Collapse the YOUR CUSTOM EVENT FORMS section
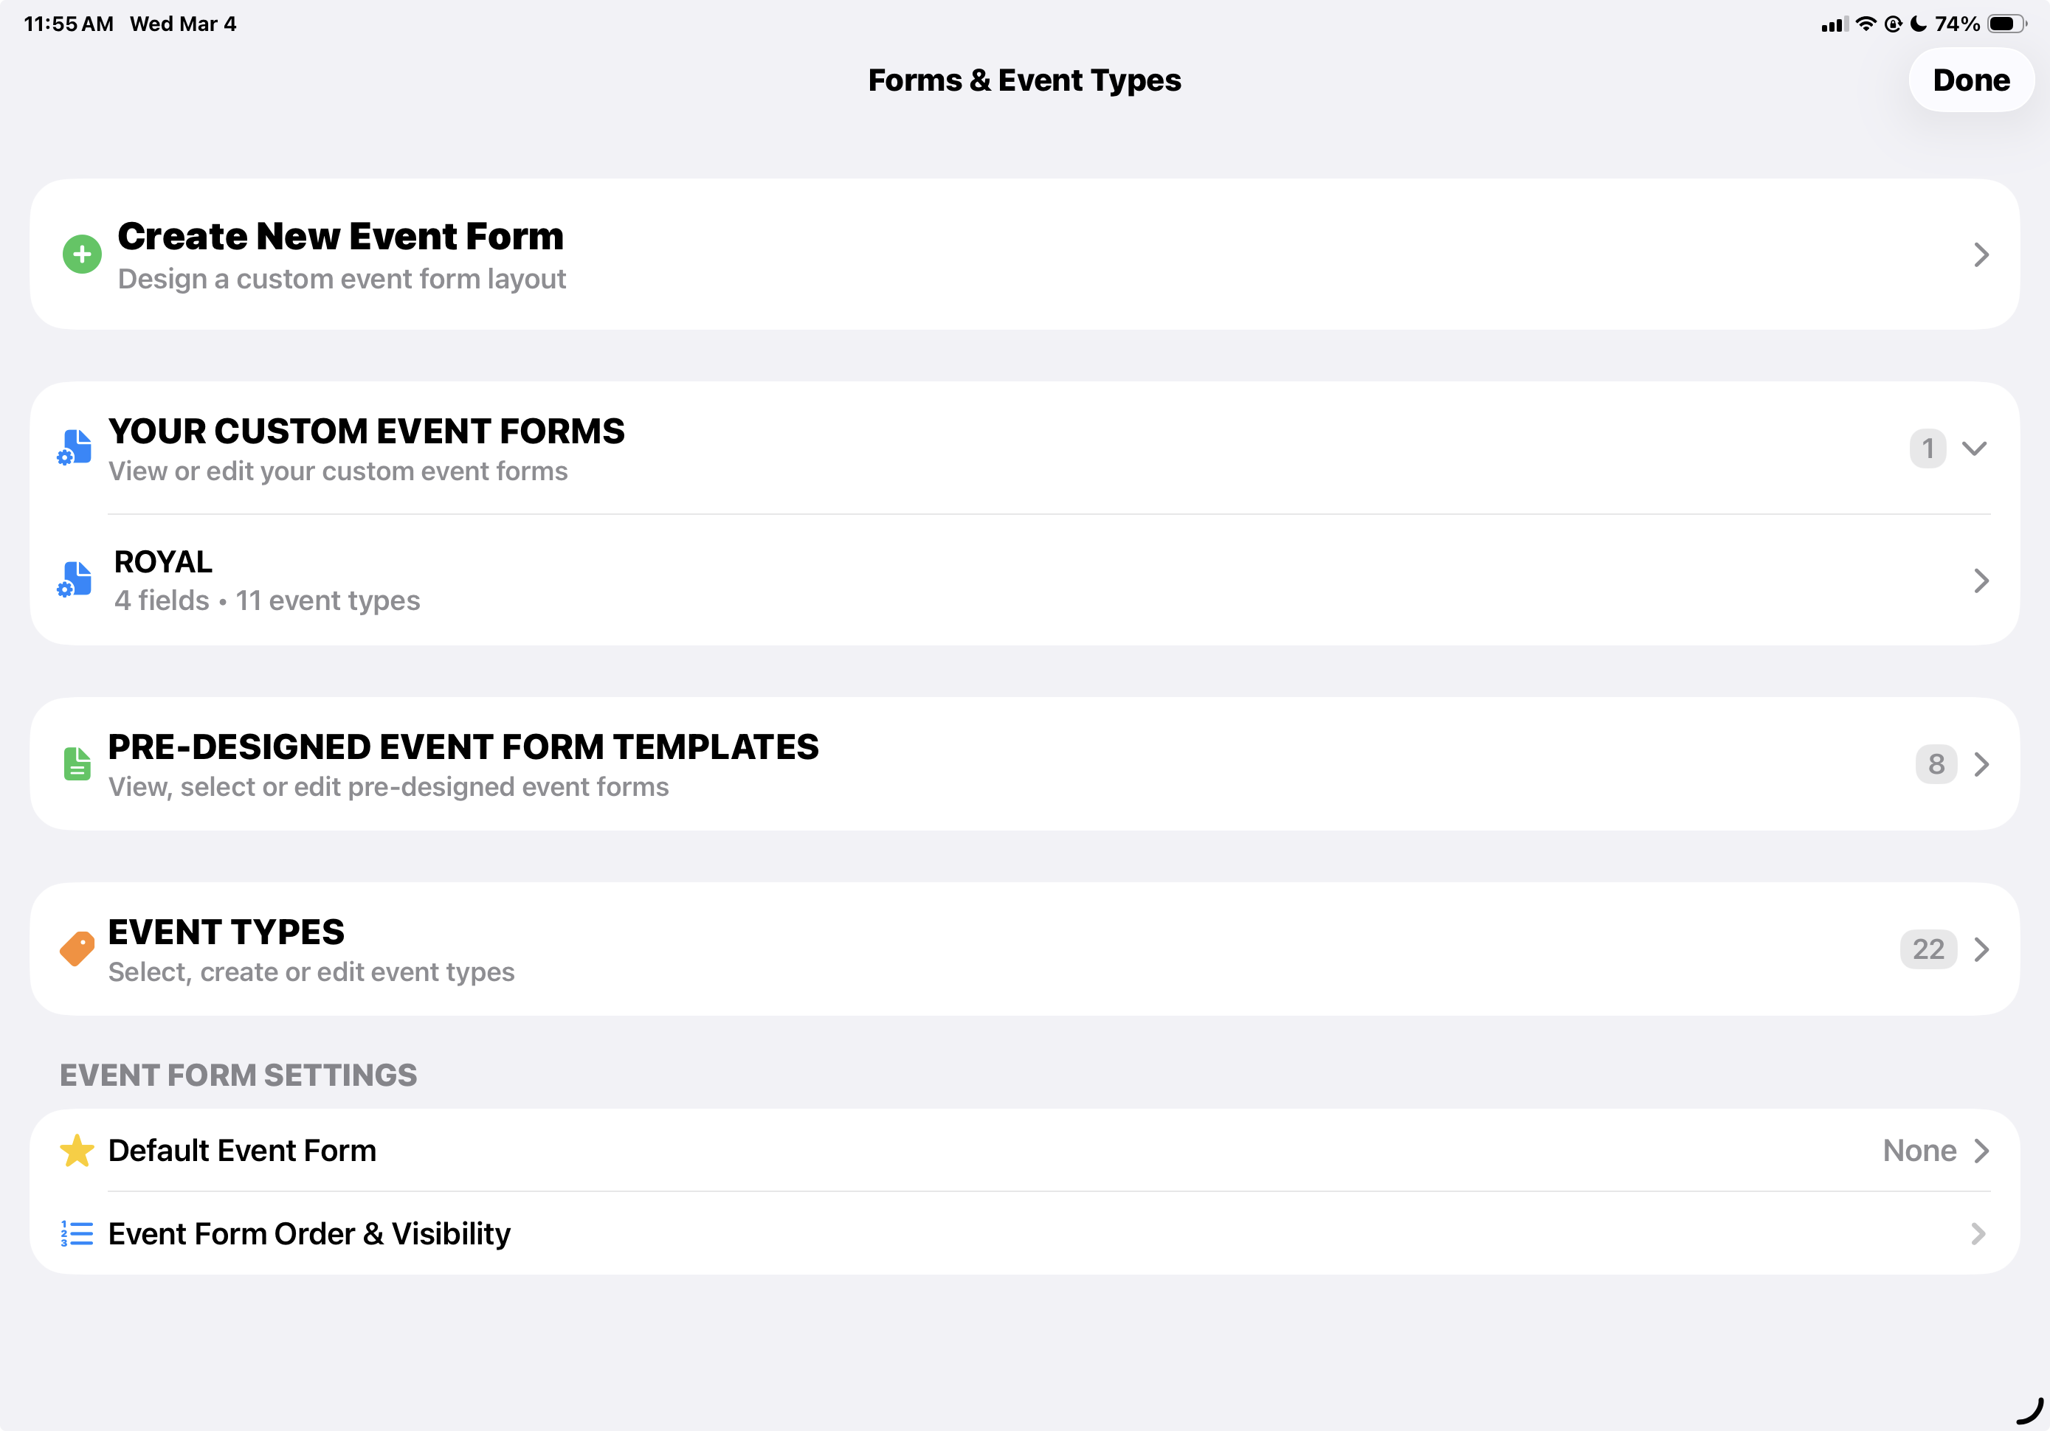This screenshot has width=2050, height=1431. pyautogui.click(x=1975, y=448)
